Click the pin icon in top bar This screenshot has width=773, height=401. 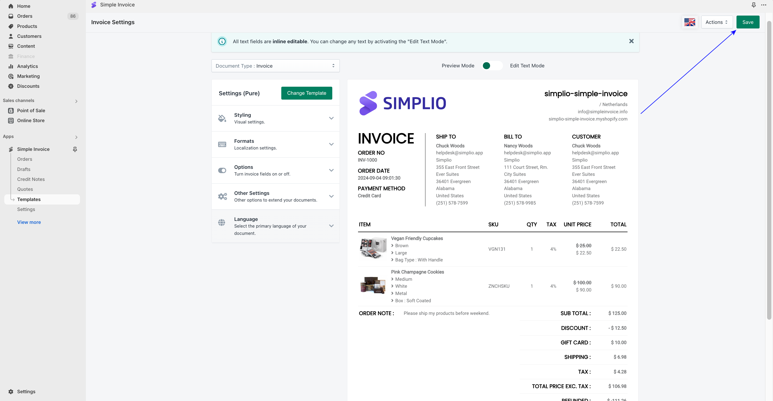753,5
